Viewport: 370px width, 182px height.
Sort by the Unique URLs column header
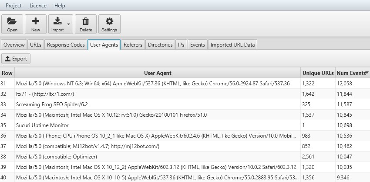point(317,73)
